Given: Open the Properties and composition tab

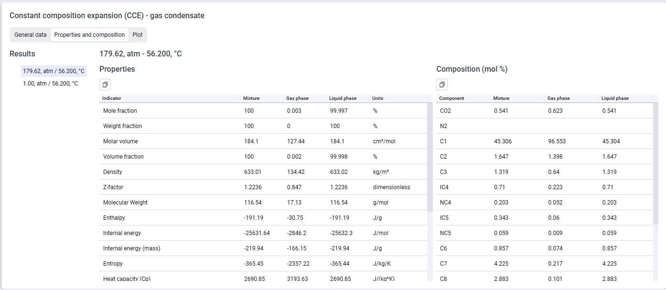Looking at the screenshot, I should coord(89,35).
